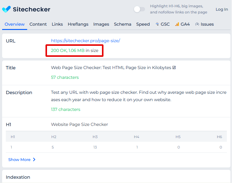The image size is (232, 183).
Task: Click the H3 count value 13
Action: [x=95, y=147]
